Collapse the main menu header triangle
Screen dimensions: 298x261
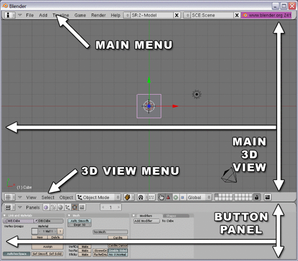(20, 15)
